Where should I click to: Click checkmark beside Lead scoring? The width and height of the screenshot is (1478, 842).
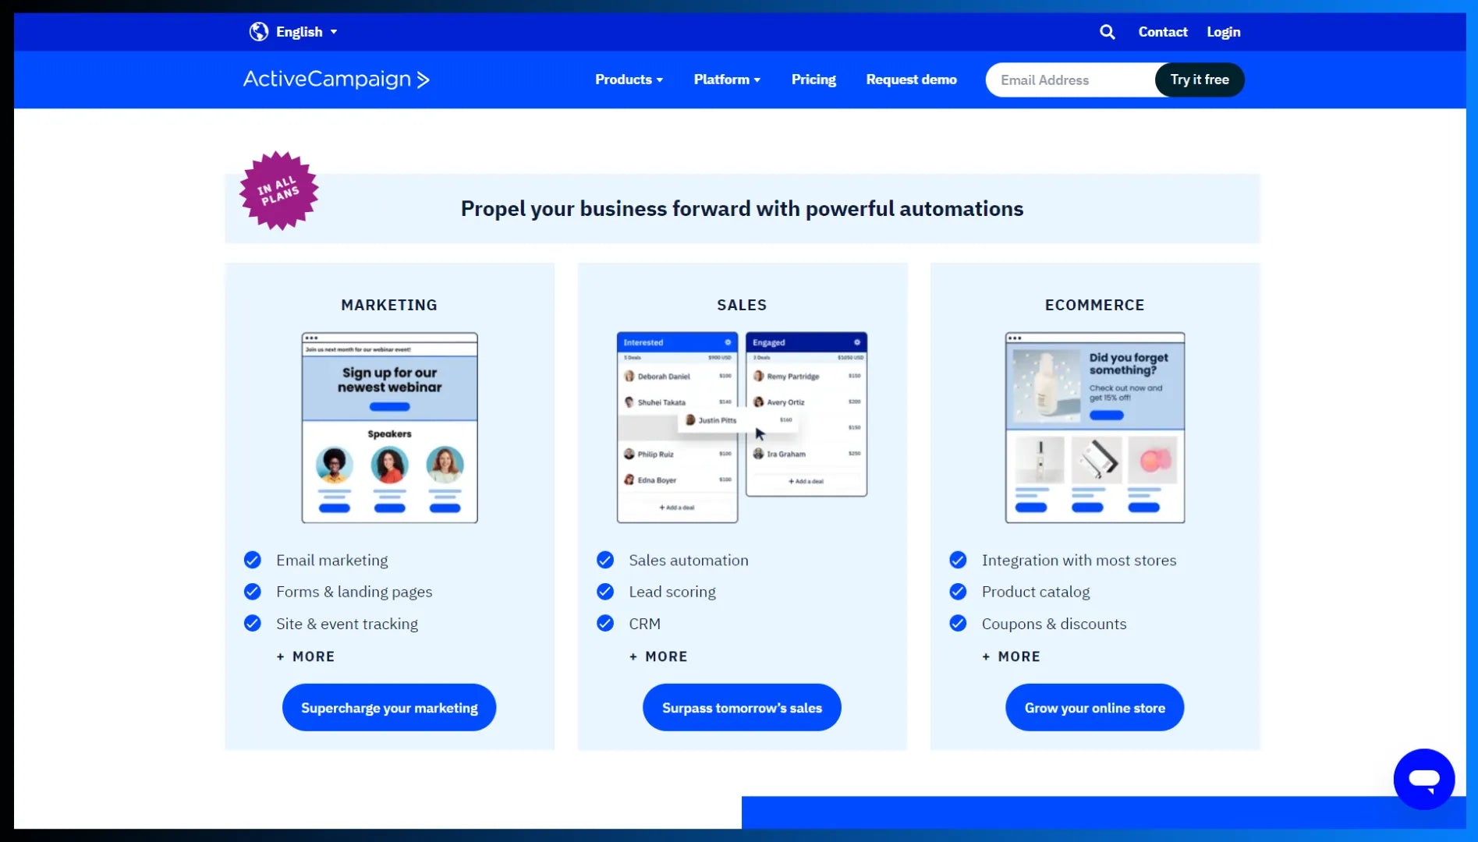pos(605,592)
